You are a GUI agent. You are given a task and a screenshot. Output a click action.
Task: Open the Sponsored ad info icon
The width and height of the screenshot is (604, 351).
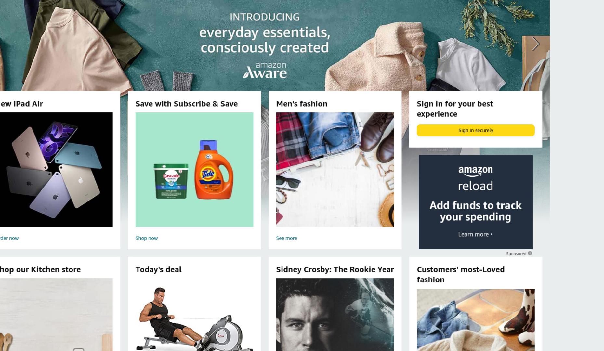530,253
